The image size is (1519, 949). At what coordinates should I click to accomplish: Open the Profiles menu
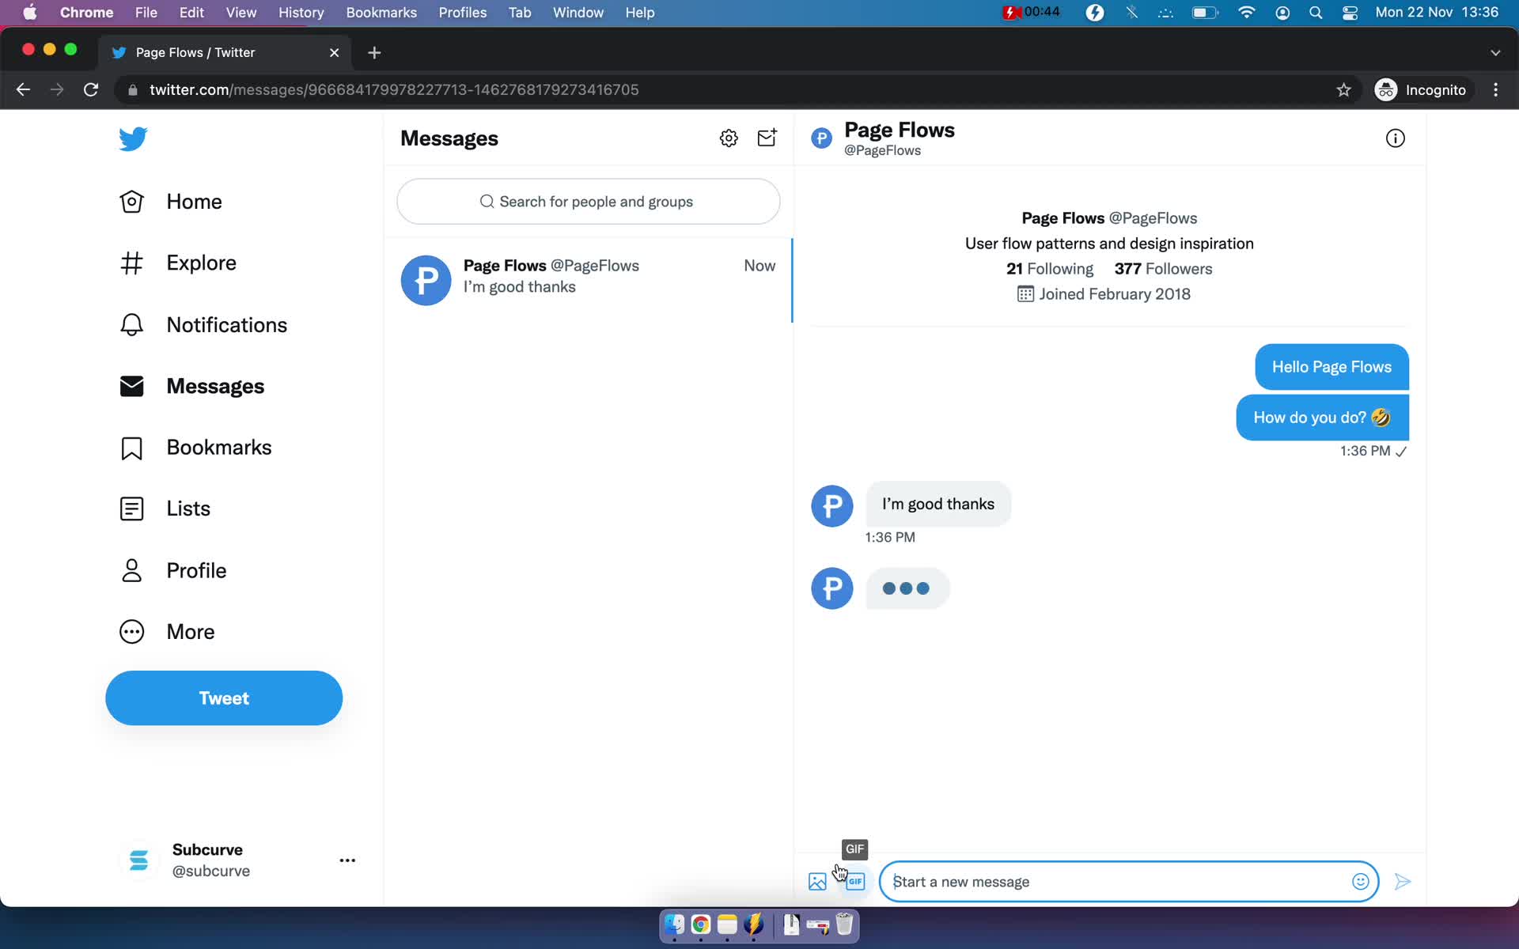click(463, 13)
